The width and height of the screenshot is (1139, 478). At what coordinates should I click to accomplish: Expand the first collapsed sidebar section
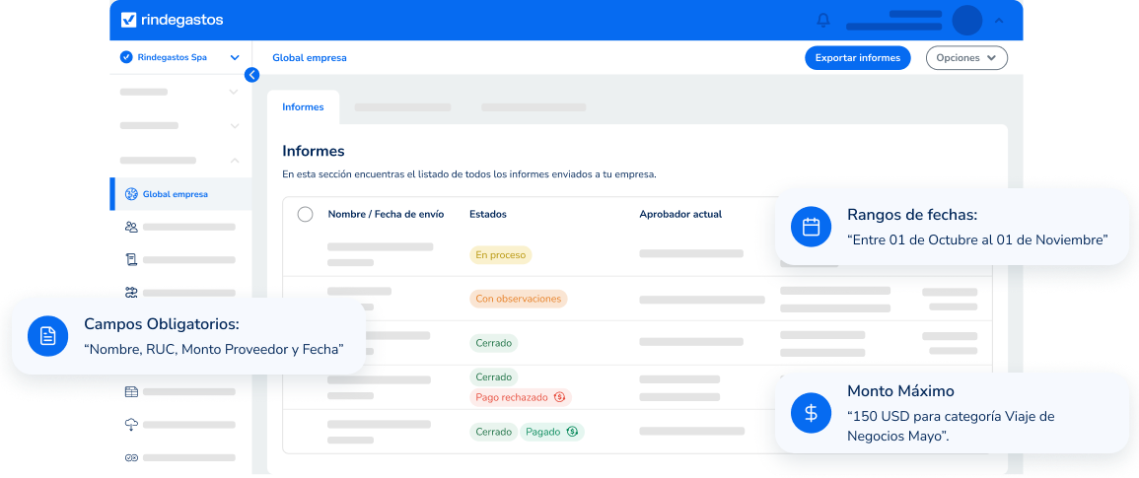coord(234,92)
